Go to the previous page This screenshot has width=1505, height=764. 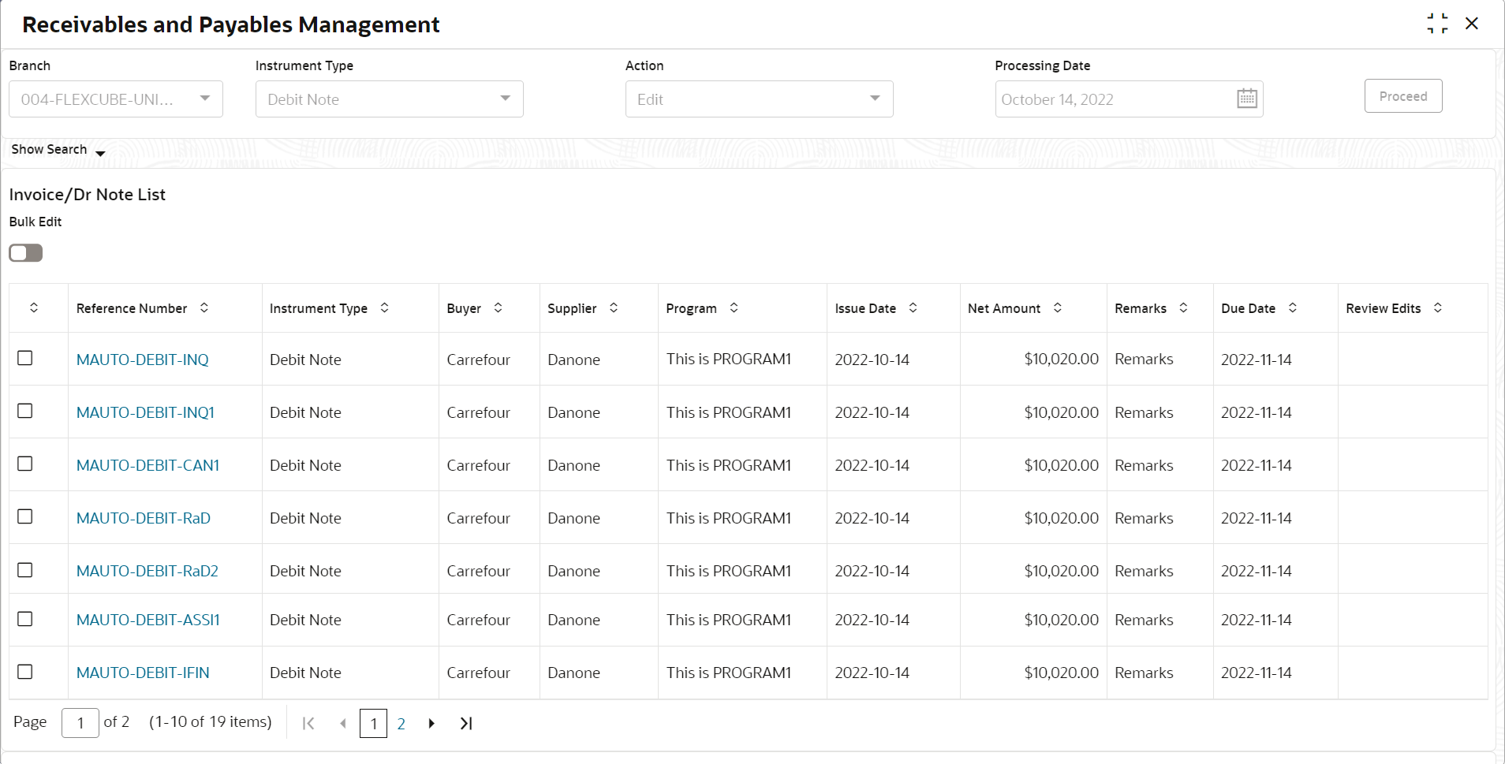(342, 723)
